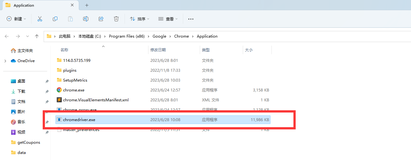
Task: Unpin 下载 using its pin icon
Action: (x=47, y=92)
